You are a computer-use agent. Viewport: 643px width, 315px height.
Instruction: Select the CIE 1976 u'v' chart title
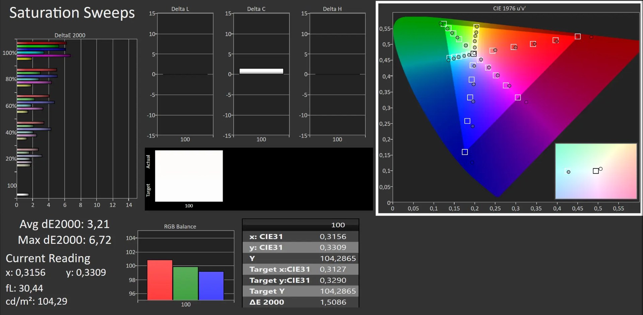pos(509,8)
